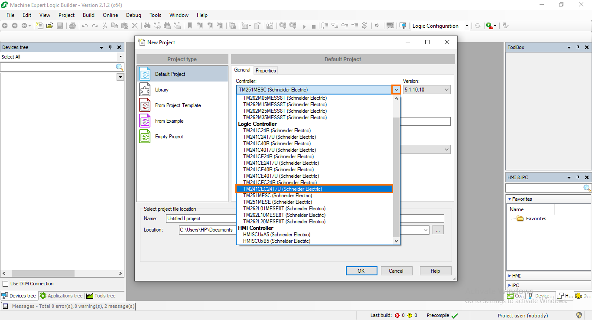Image resolution: width=592 pixels, height=320 pixels.
Task: Click the Open Project folder icon
Action: click(50, 26)
